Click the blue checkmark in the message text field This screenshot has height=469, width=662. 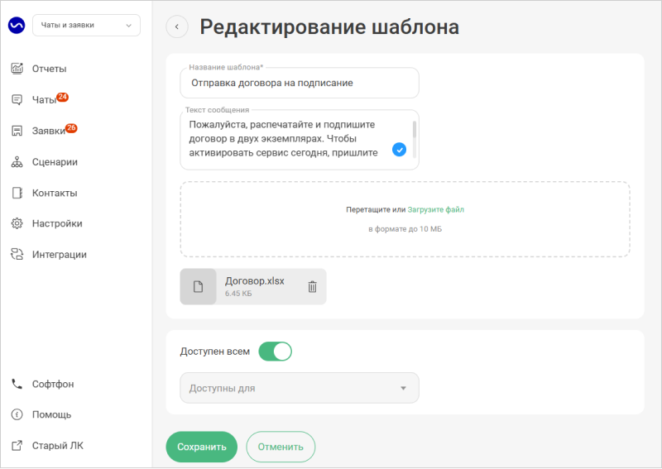click(x=399, y=150)
